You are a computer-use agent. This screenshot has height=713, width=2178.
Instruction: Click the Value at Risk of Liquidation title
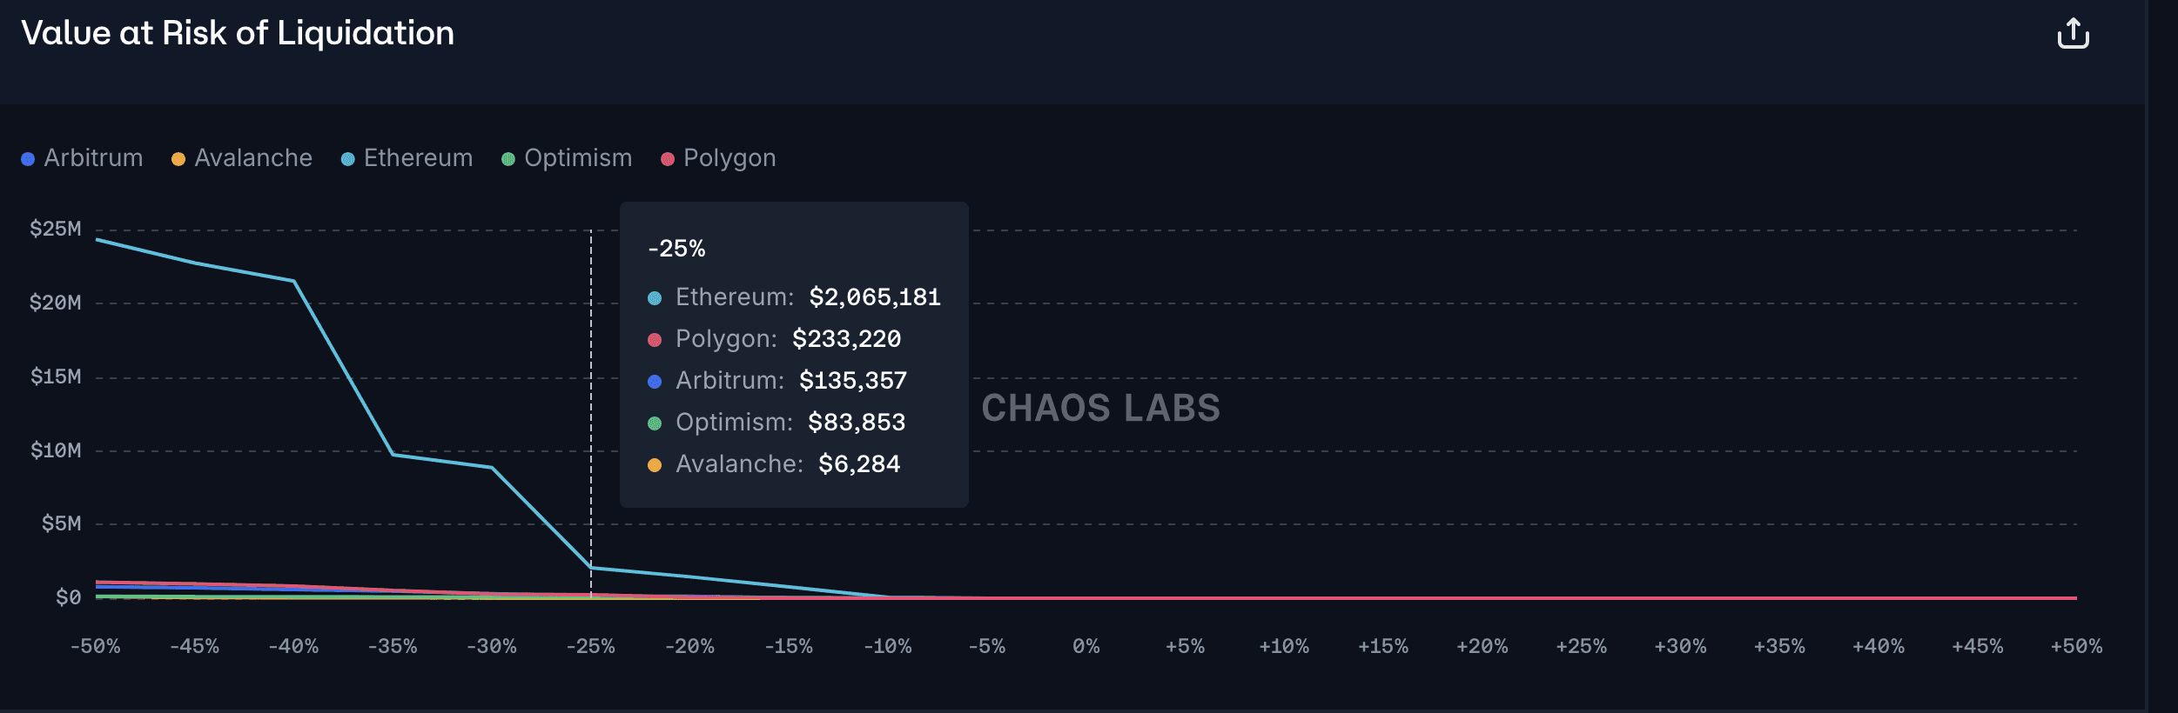point(238,33)
